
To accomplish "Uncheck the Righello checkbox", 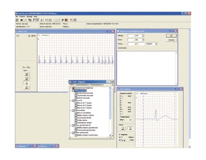I will click(x=119, y=134).
